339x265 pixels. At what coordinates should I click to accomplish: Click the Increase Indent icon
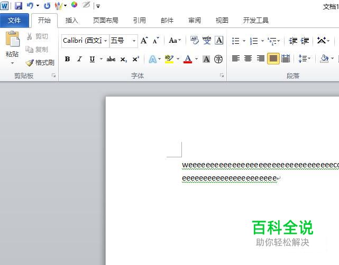305,41
